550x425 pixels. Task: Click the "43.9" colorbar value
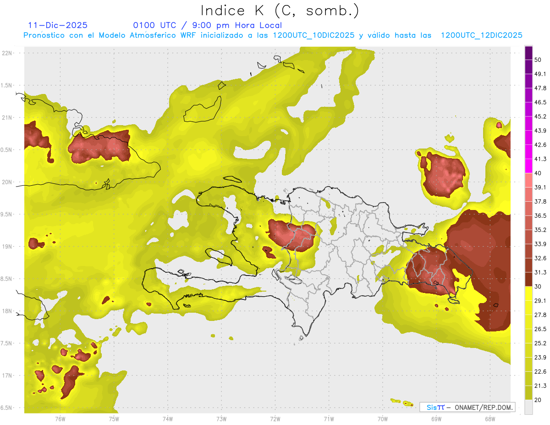click(x=540, y=131)
